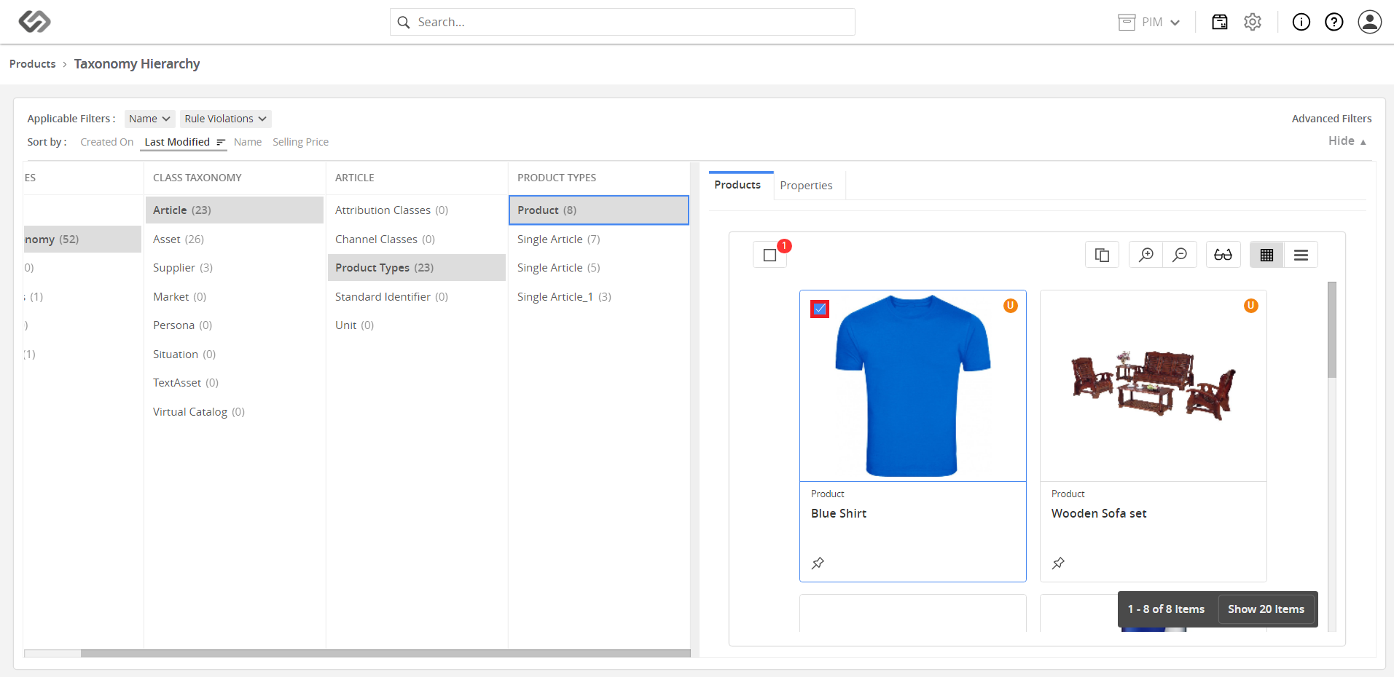Screen dimensions: 1394x677
Task: Open the settings gear icon
Action: (x=1253, y=22)
